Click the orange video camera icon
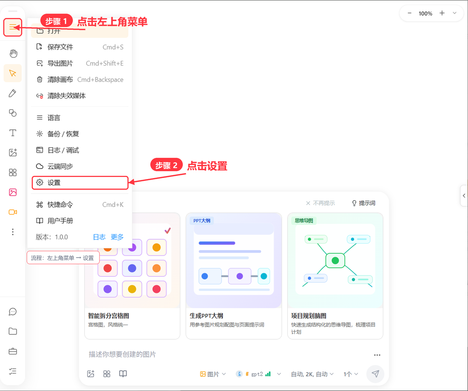 pyautogui.click(x=13, y=212)
